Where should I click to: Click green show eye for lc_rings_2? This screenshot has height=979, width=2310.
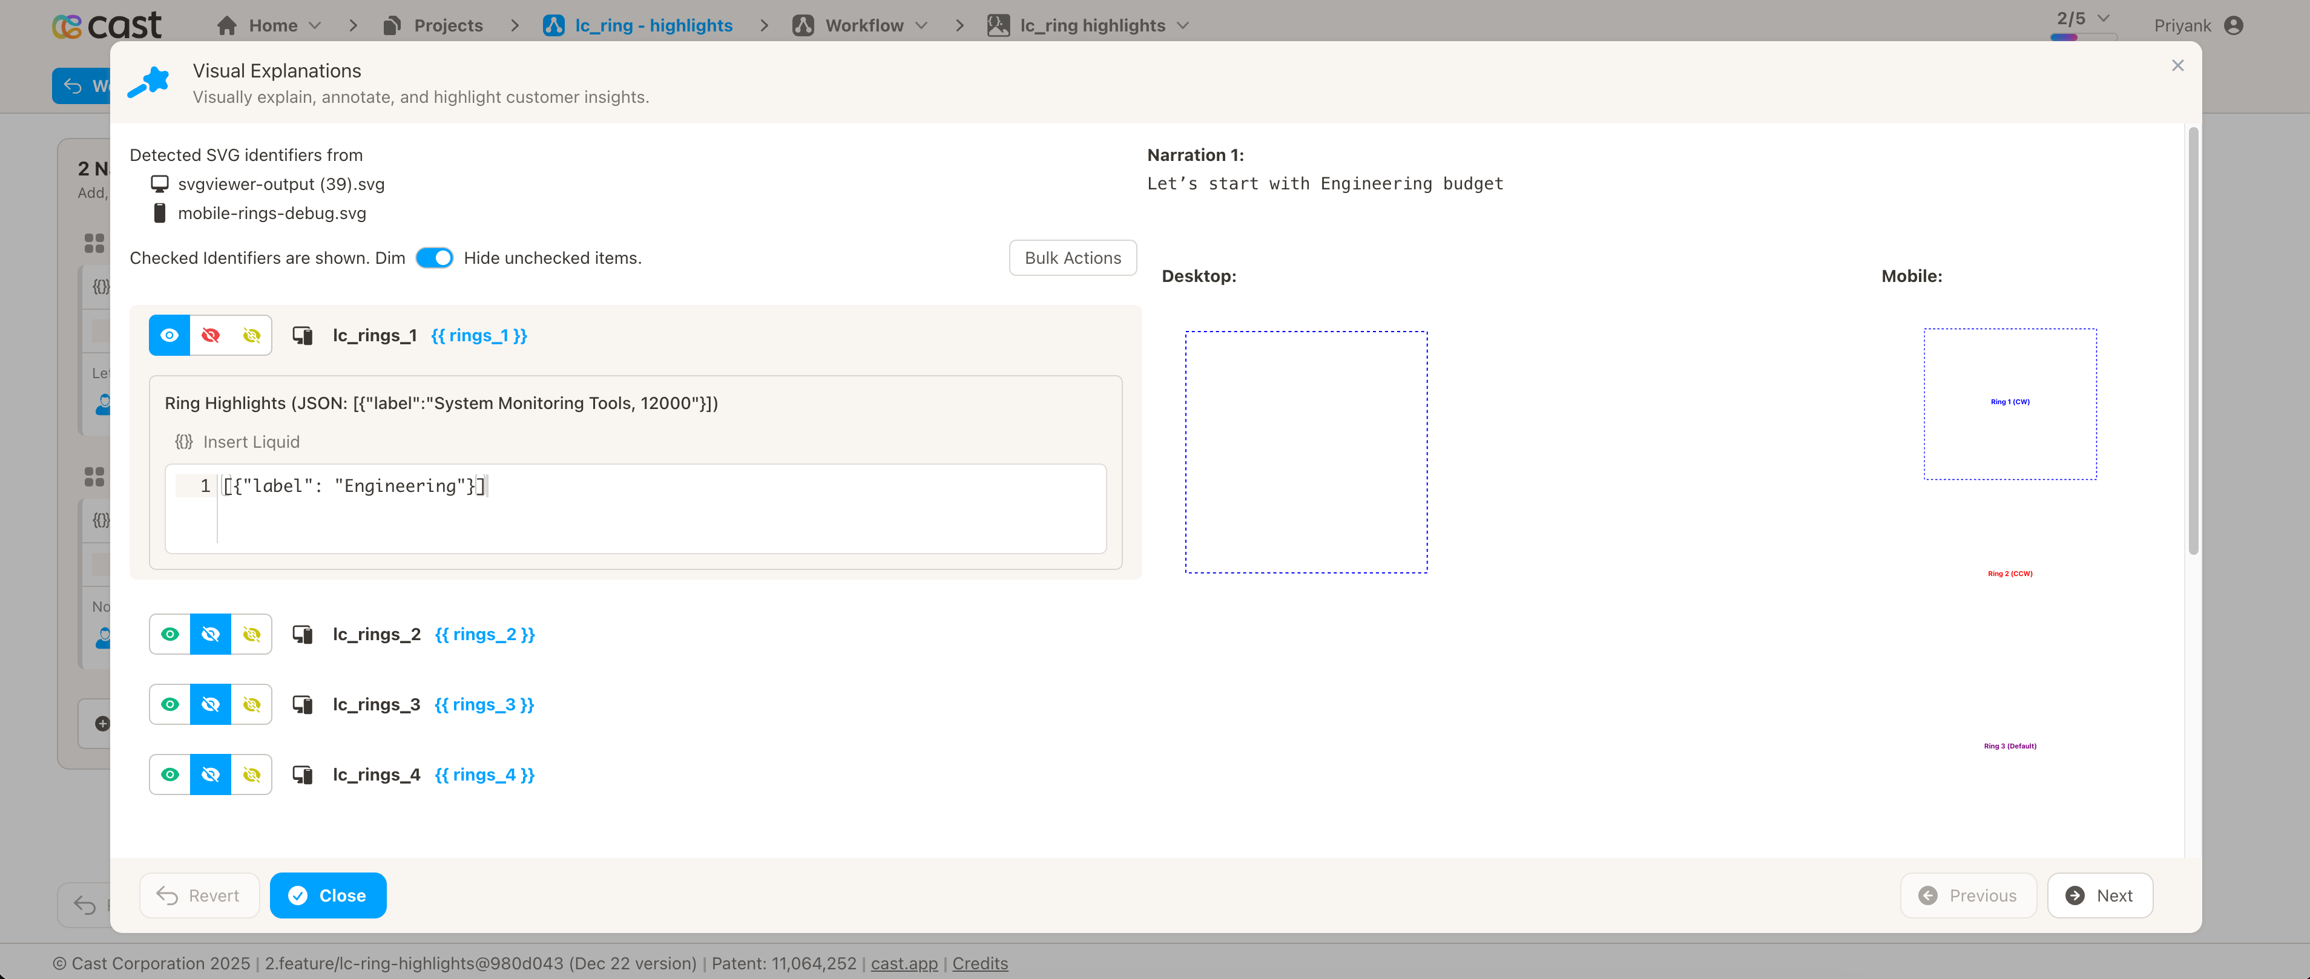point(169,634)
